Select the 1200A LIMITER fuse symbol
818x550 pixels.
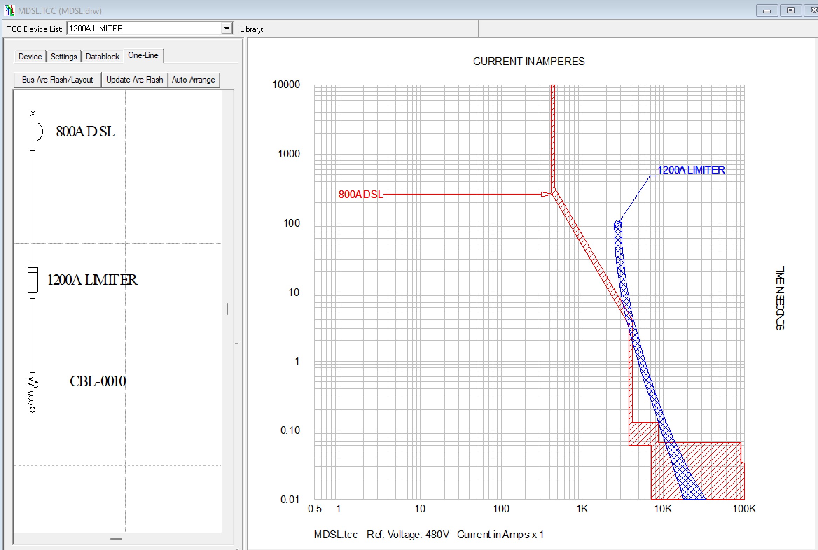pyautogui.click(x=33, y=280)
